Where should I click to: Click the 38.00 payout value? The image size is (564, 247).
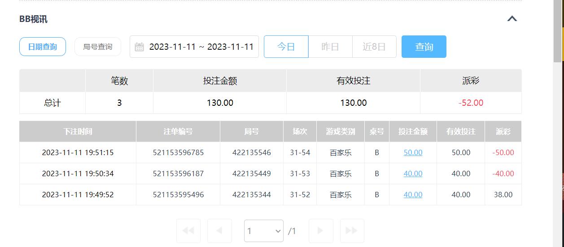503,195
